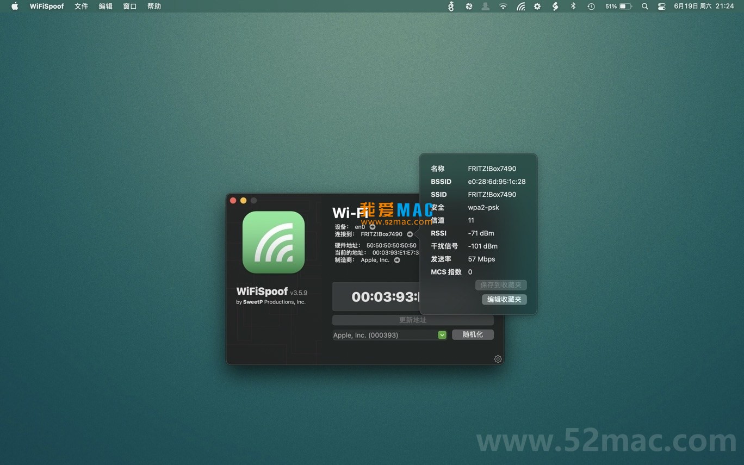Click the arrow icon next to manufacturer Apple, Inc.
This screenshot has width=744, height=465.
[x=397, y=260]
